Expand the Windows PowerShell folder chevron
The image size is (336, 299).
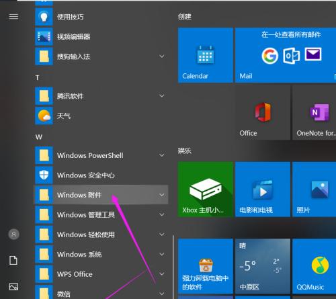click(x=162, y=155)
